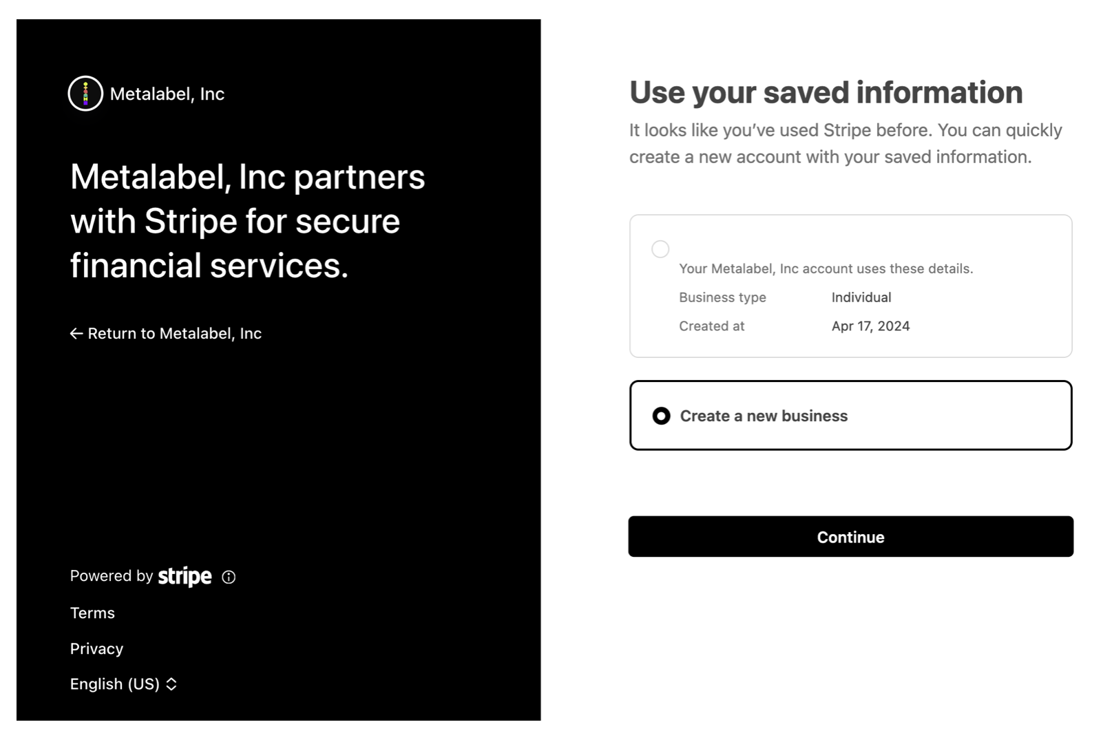Click the Stripe wordmark logo
The height and width of the screenshot is (742, 1103).
click(185, 576)
